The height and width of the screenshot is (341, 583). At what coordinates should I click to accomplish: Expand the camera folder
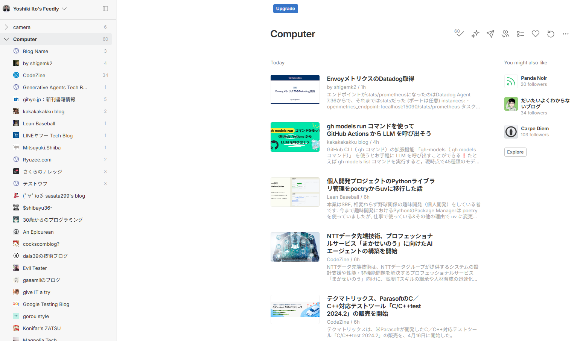(x=6, y=27)
